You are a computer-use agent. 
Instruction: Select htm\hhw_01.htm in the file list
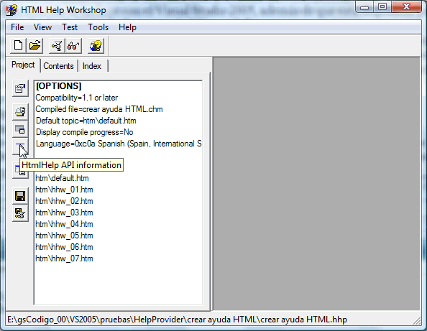pyautogui.click(x=64, y=190)
